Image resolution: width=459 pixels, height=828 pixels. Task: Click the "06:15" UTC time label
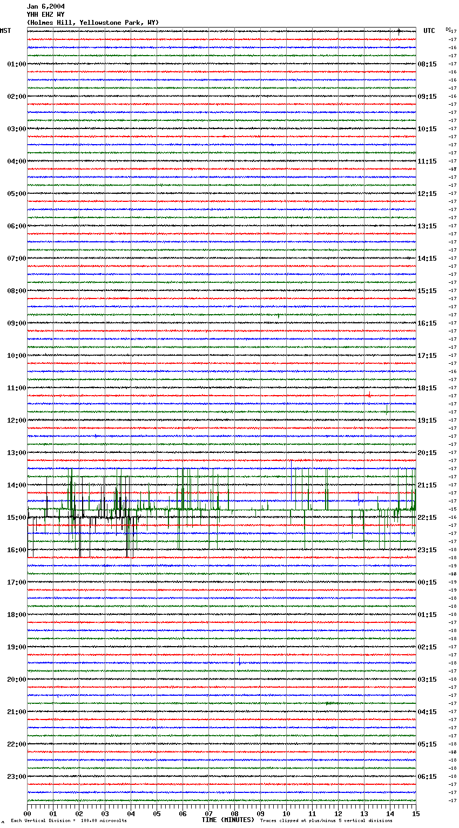[427, 777]
